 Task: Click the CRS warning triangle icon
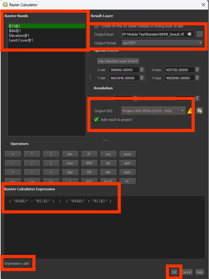[x=190, y=111]
